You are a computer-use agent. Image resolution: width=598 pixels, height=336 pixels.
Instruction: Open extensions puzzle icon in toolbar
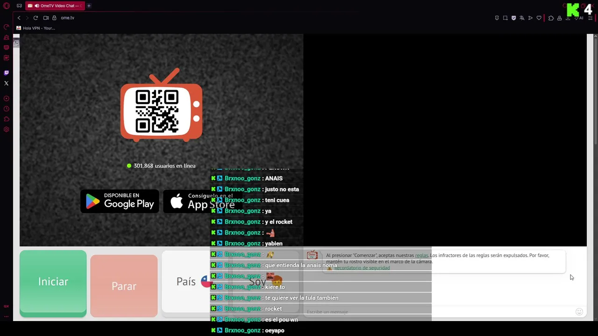click(x=551, y=18)
